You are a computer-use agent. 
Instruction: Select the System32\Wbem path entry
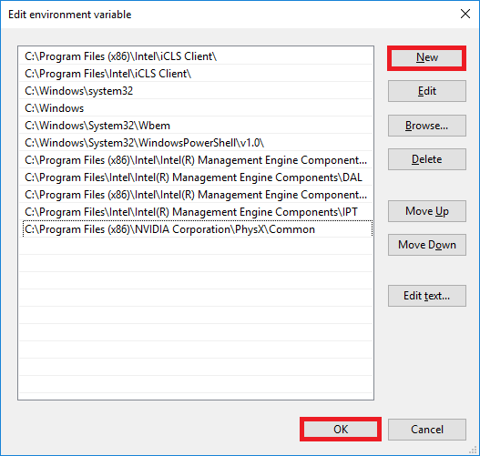pyautogui.click(x=196, y=126)
